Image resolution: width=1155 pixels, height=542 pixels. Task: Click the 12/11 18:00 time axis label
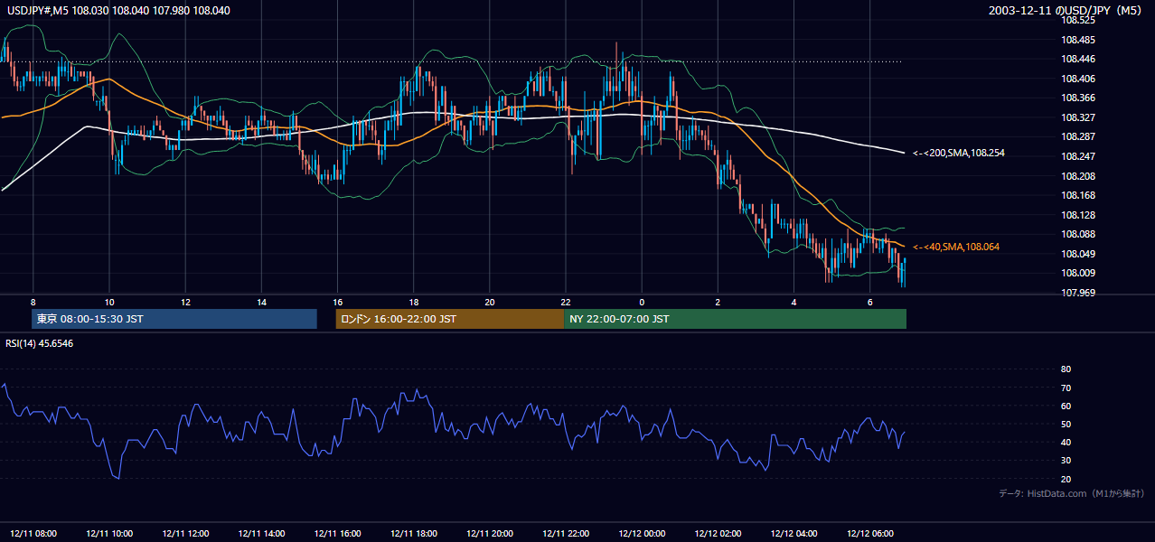click(x=413, y=534)
